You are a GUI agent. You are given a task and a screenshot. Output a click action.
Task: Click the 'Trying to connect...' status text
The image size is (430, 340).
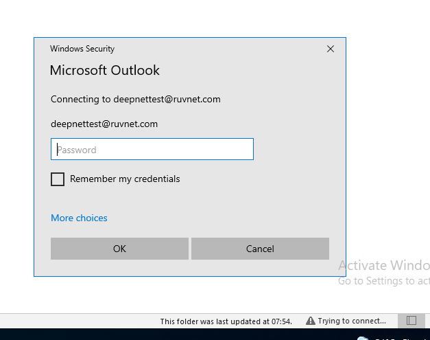[x=351, y=321]
